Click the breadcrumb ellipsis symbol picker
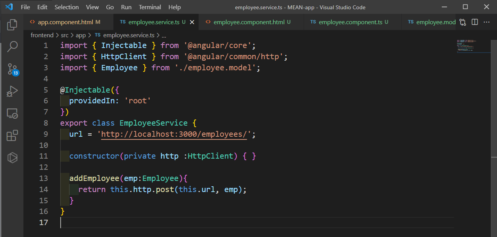497x237 pixels. [163, 35]
